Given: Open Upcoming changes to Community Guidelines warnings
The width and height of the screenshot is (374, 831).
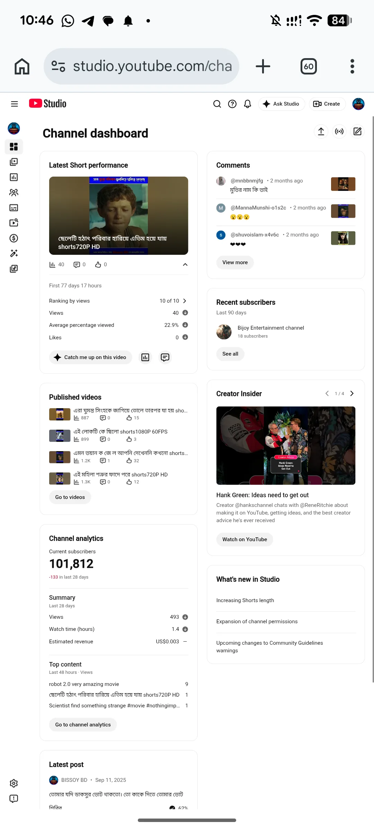Looking at the screenshot, I should pos(270,647).
